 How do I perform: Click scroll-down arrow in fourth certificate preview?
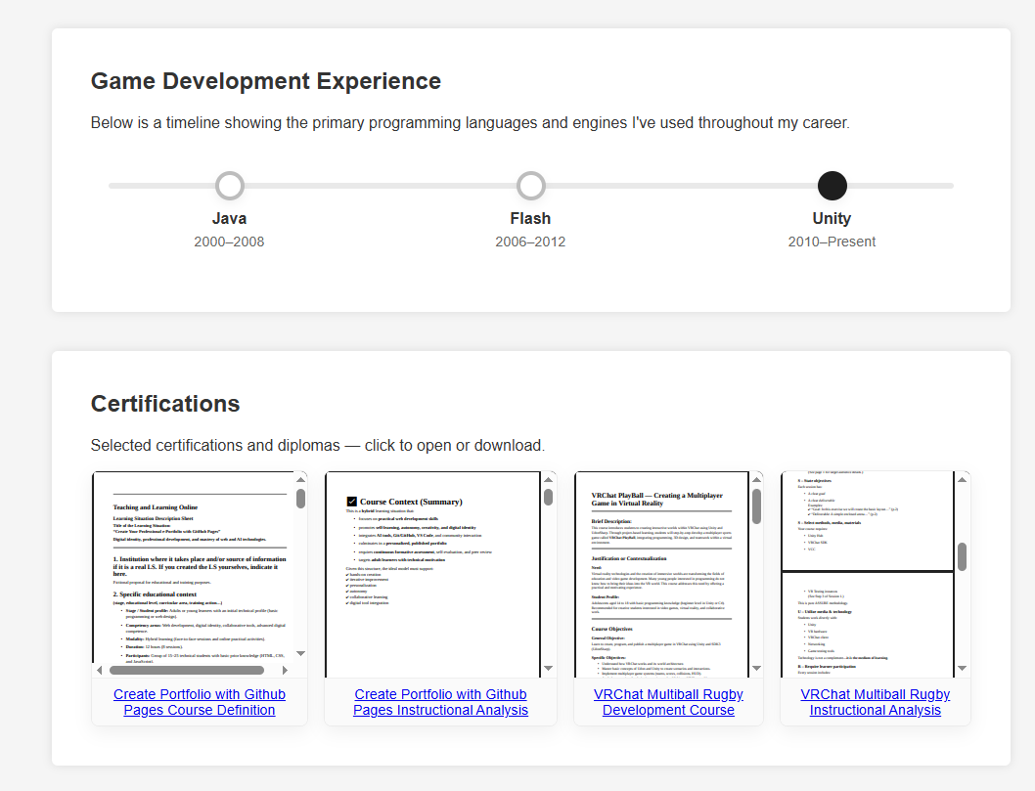pyautogui.click(x=963, y=669)
